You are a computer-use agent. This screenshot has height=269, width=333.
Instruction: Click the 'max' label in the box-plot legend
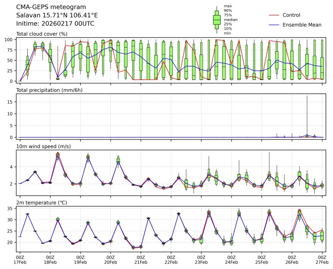click(227, 6)
